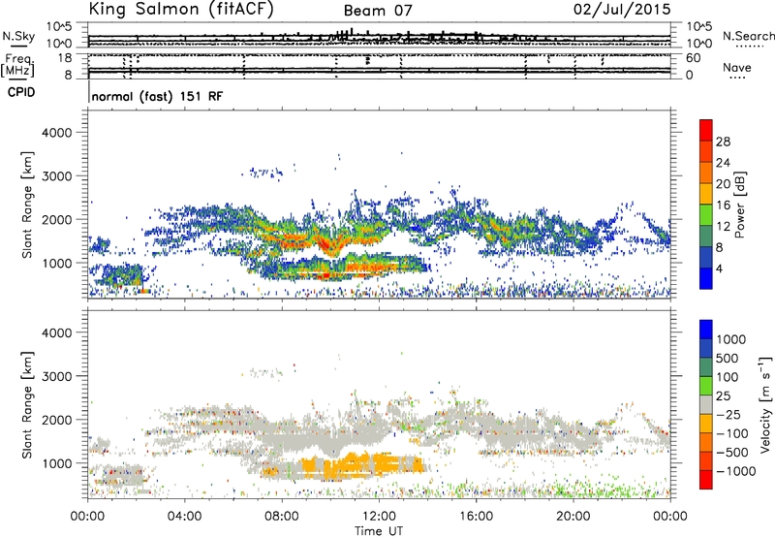Click the 1000 tick in velocity panel
This screenshot has width=775, height=537.
pyautogui.click(x=56, y=463)
